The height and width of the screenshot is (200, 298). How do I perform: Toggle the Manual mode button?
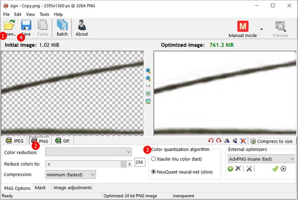(243, 29)
